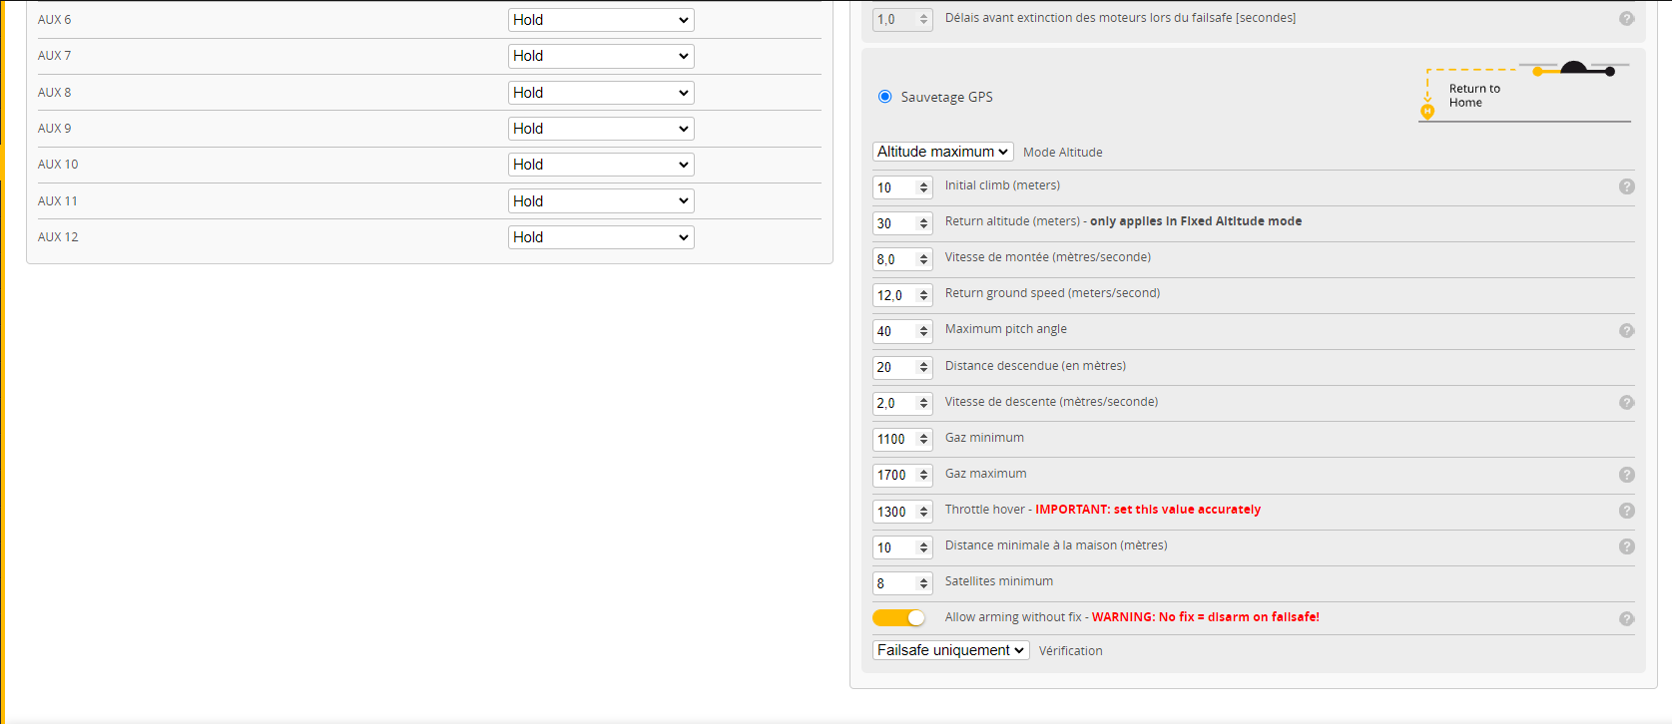
Task: Click the Return to Home diagram image
Action: tap(1524, 92)
